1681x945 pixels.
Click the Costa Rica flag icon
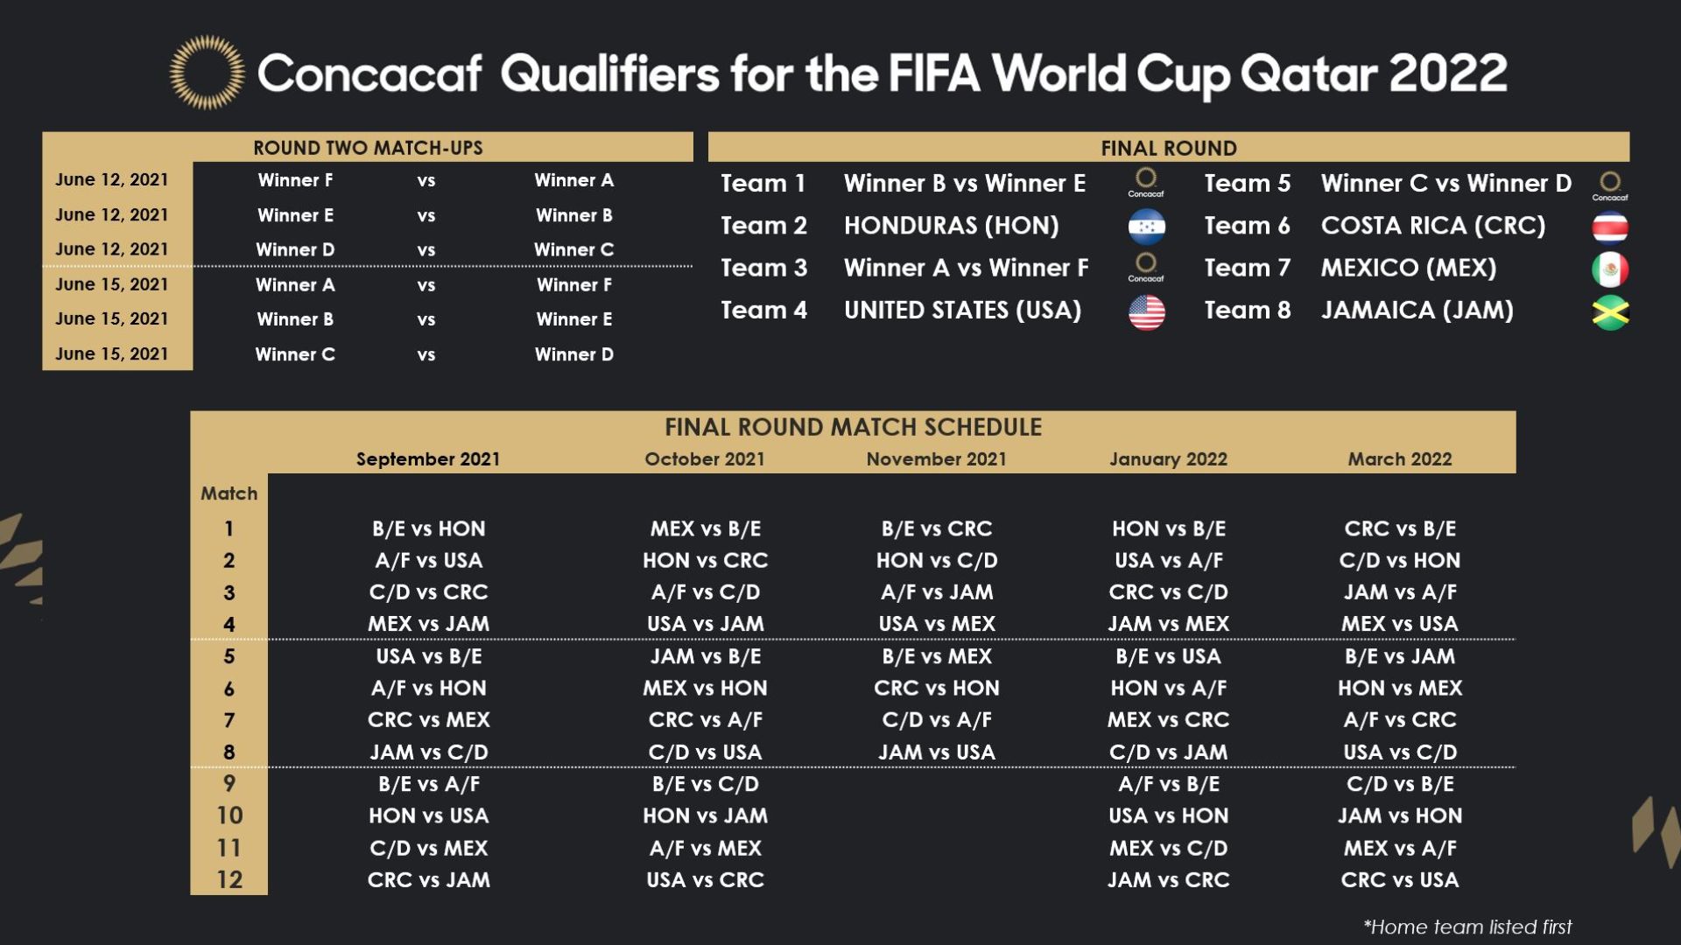1609,227
